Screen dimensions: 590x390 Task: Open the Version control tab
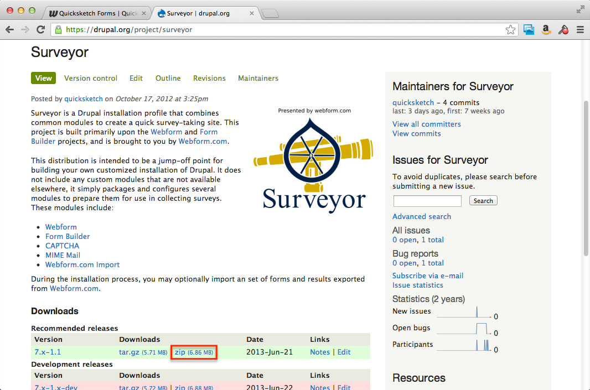91,78
